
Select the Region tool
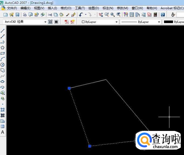3,121
